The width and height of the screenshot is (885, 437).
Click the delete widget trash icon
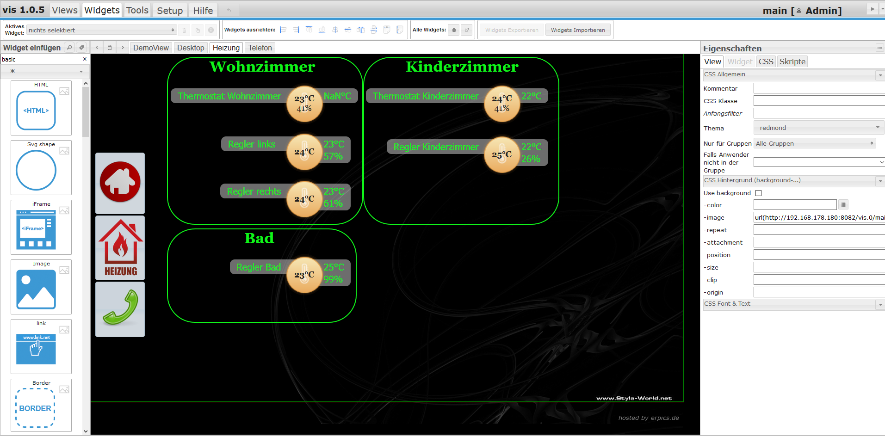click(184, 30)
